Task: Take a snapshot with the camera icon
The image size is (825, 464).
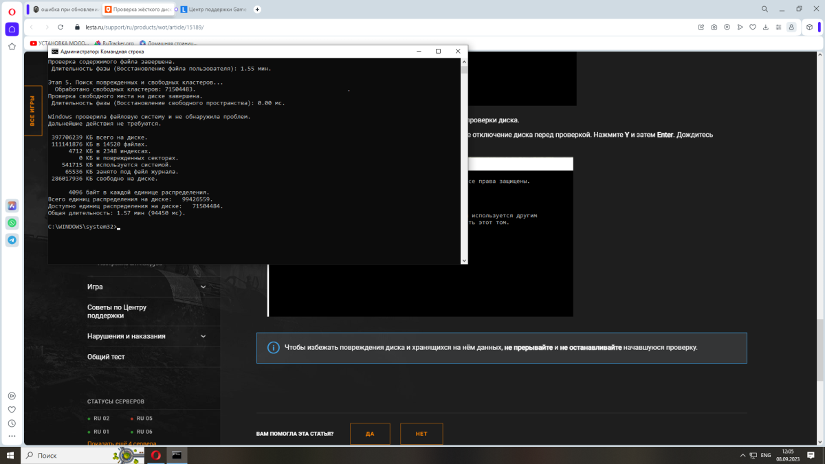Action: [714, 27]
